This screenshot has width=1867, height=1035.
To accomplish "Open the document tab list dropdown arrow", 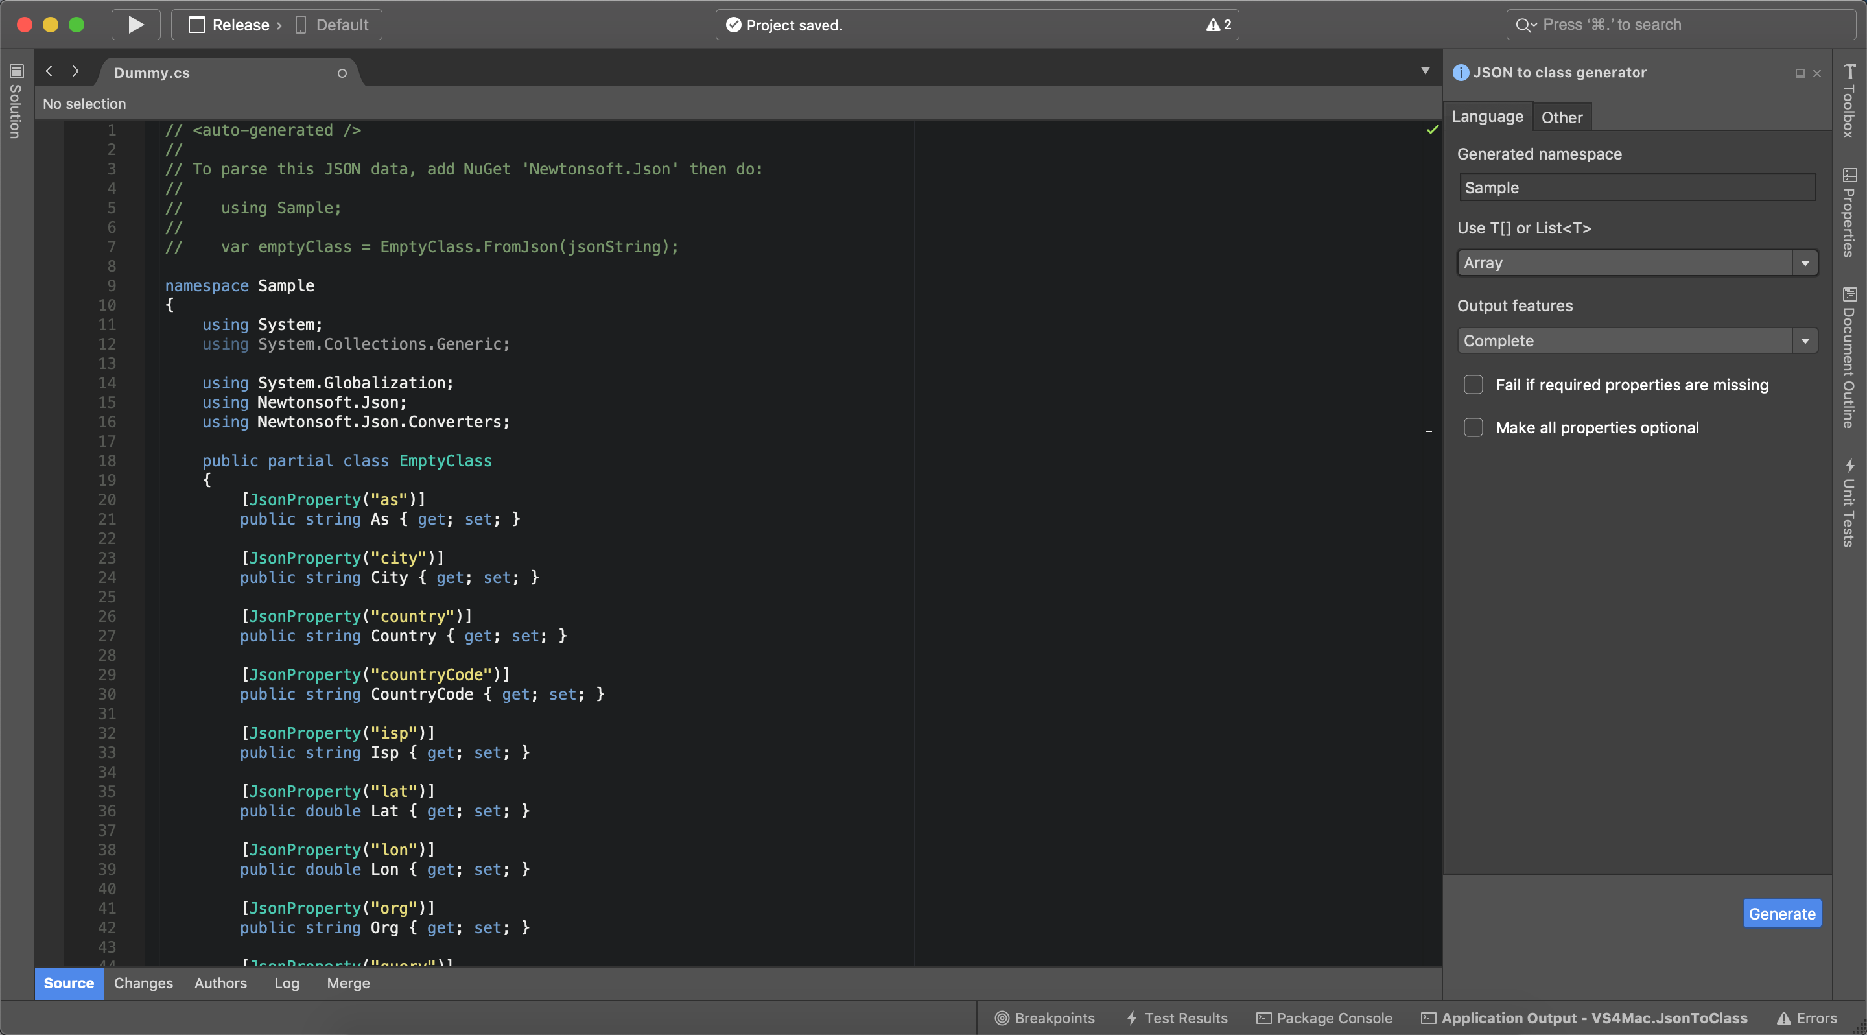I will [x=1425, y=71].
